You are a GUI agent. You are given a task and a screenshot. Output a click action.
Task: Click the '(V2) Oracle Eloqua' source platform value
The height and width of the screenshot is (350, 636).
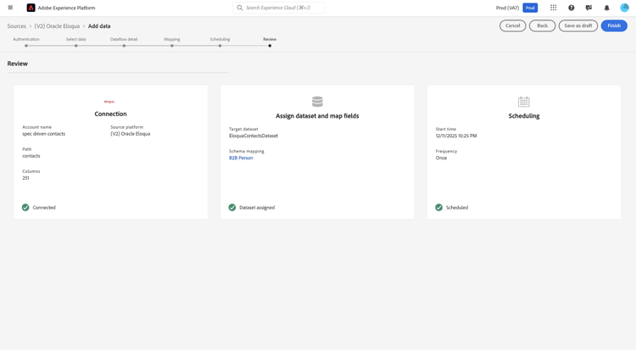point(131,134)
